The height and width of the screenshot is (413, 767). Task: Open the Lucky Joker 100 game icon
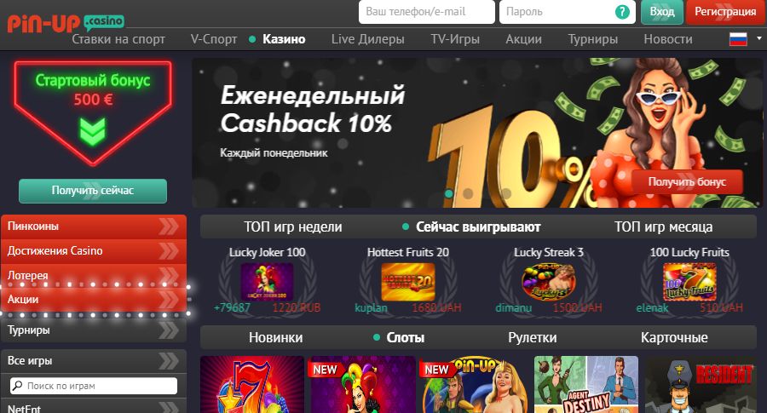pos(267,282)
